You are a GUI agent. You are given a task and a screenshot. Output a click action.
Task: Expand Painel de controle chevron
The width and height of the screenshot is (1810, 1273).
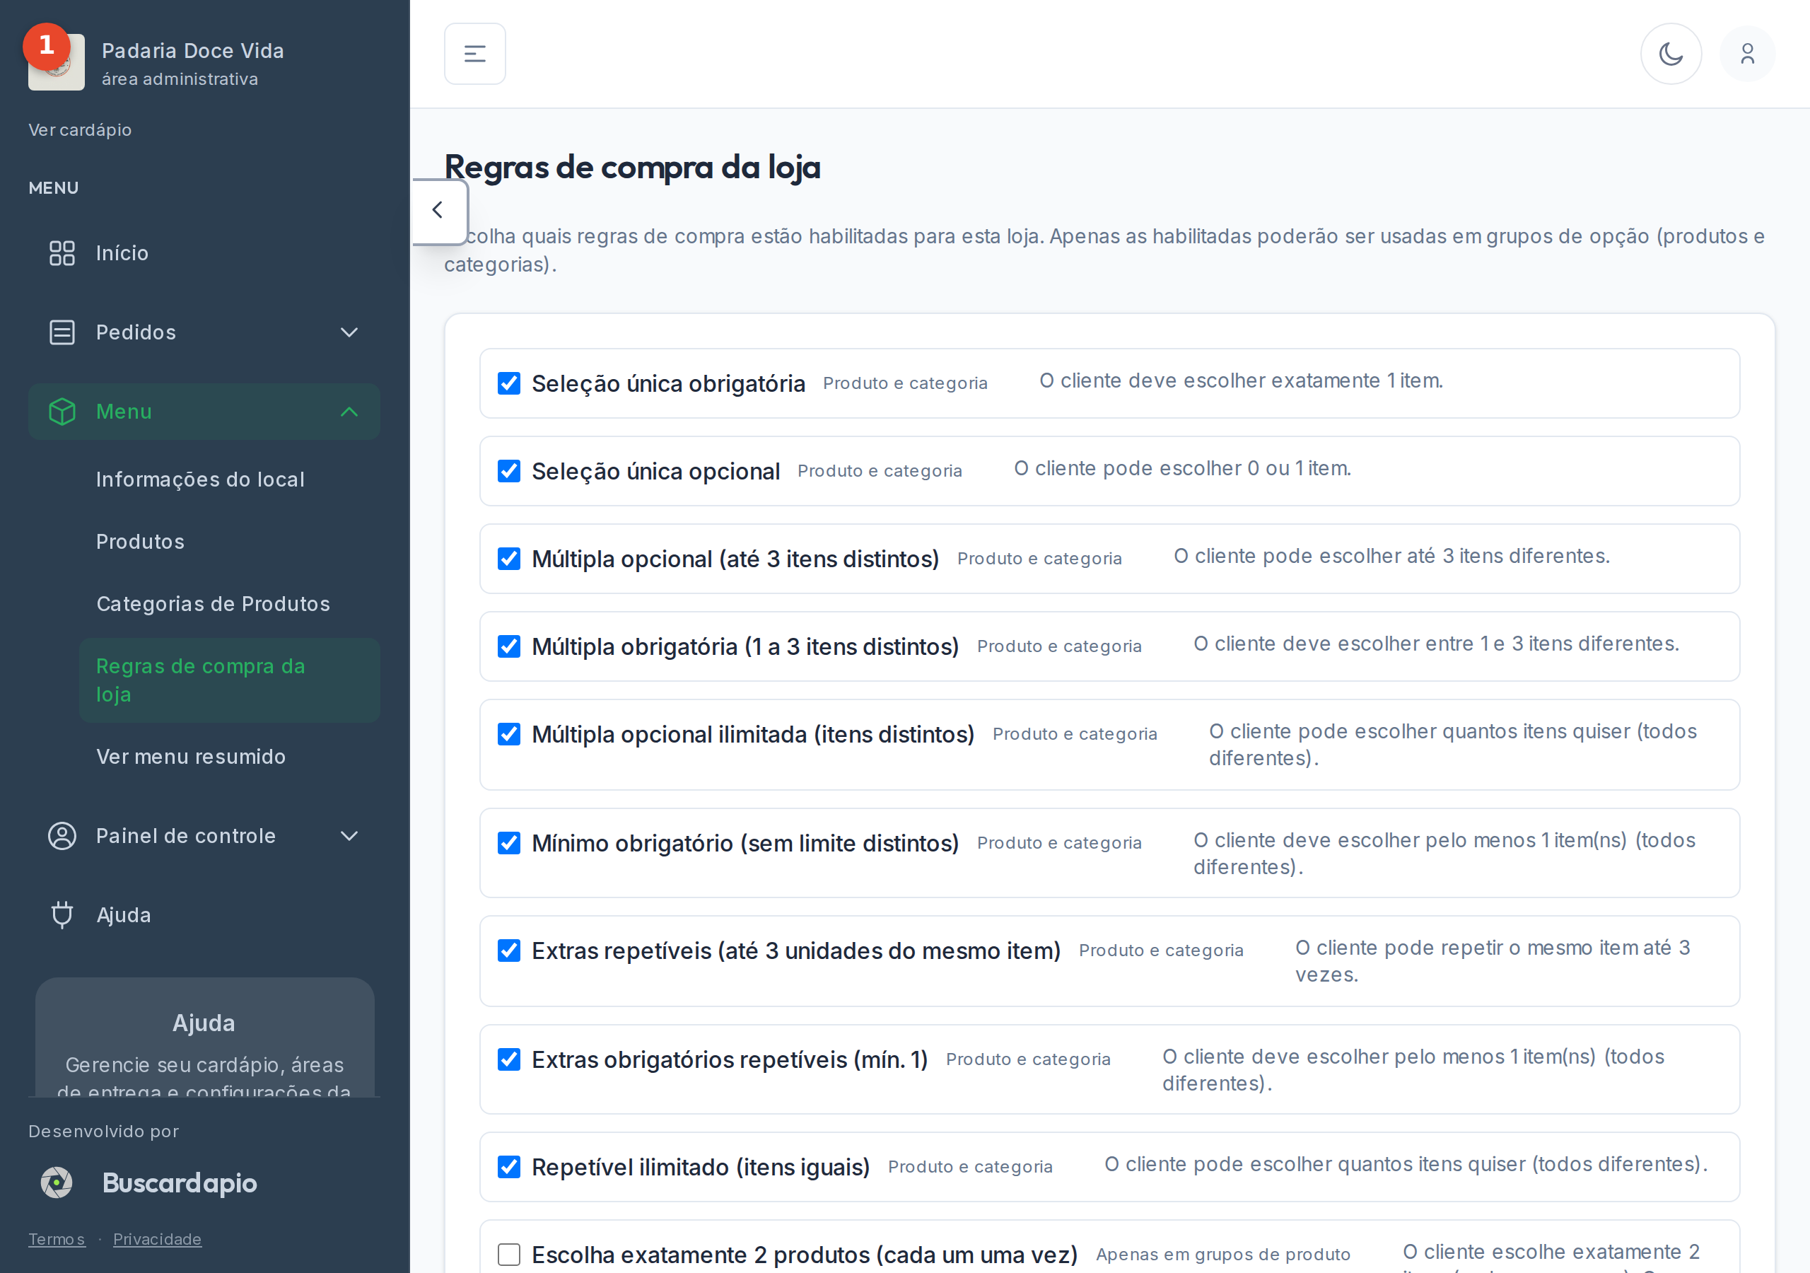pos(349,836)
